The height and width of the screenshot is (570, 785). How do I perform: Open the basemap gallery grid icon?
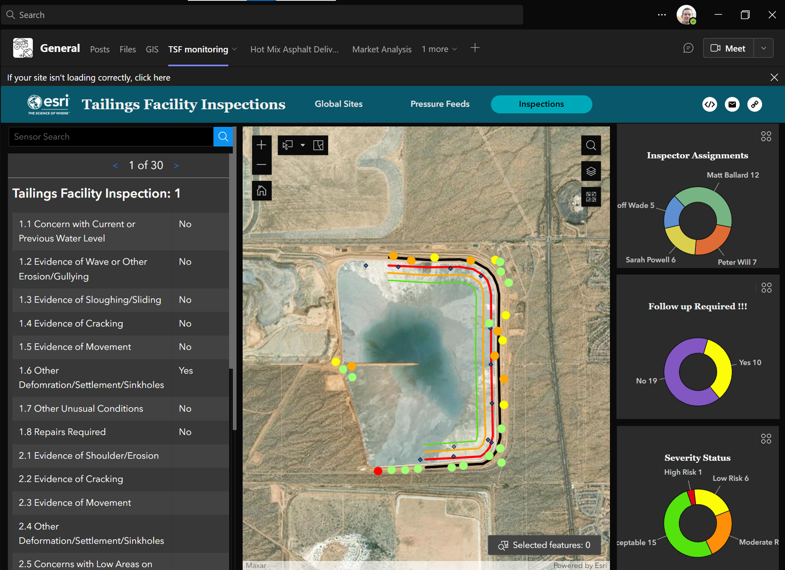point(591,197)
